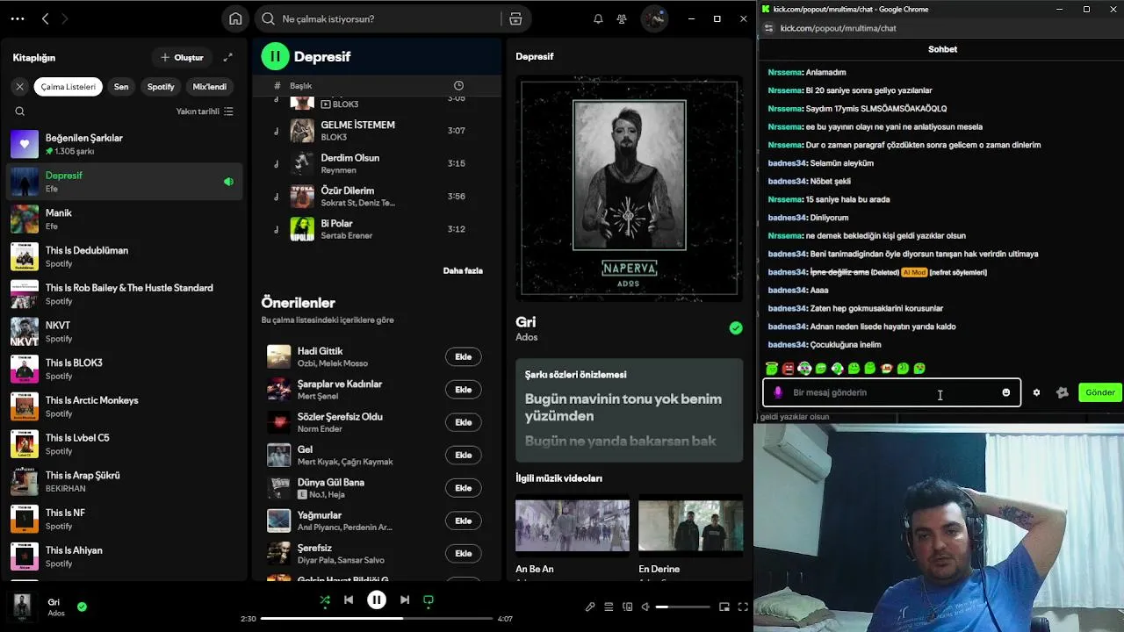Open friend activity icon

click(x=622, y=18)
